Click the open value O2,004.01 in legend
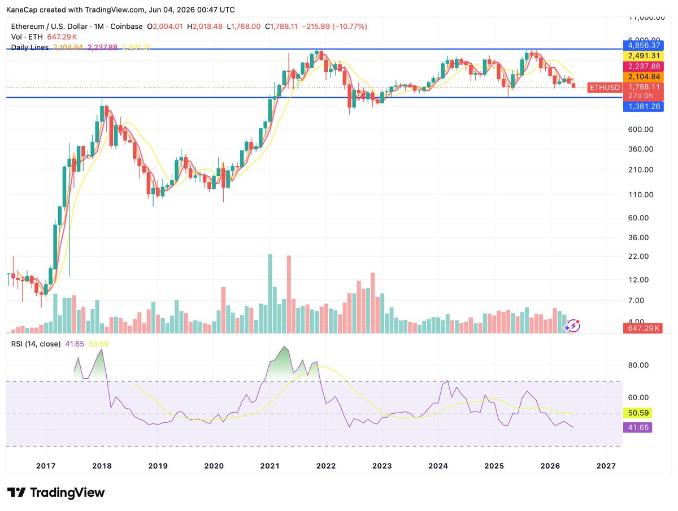 (x=165, y=27)
